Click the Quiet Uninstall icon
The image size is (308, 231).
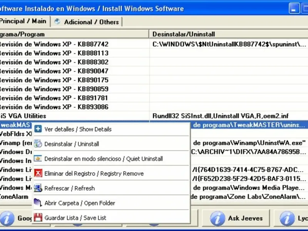(38, 158)
